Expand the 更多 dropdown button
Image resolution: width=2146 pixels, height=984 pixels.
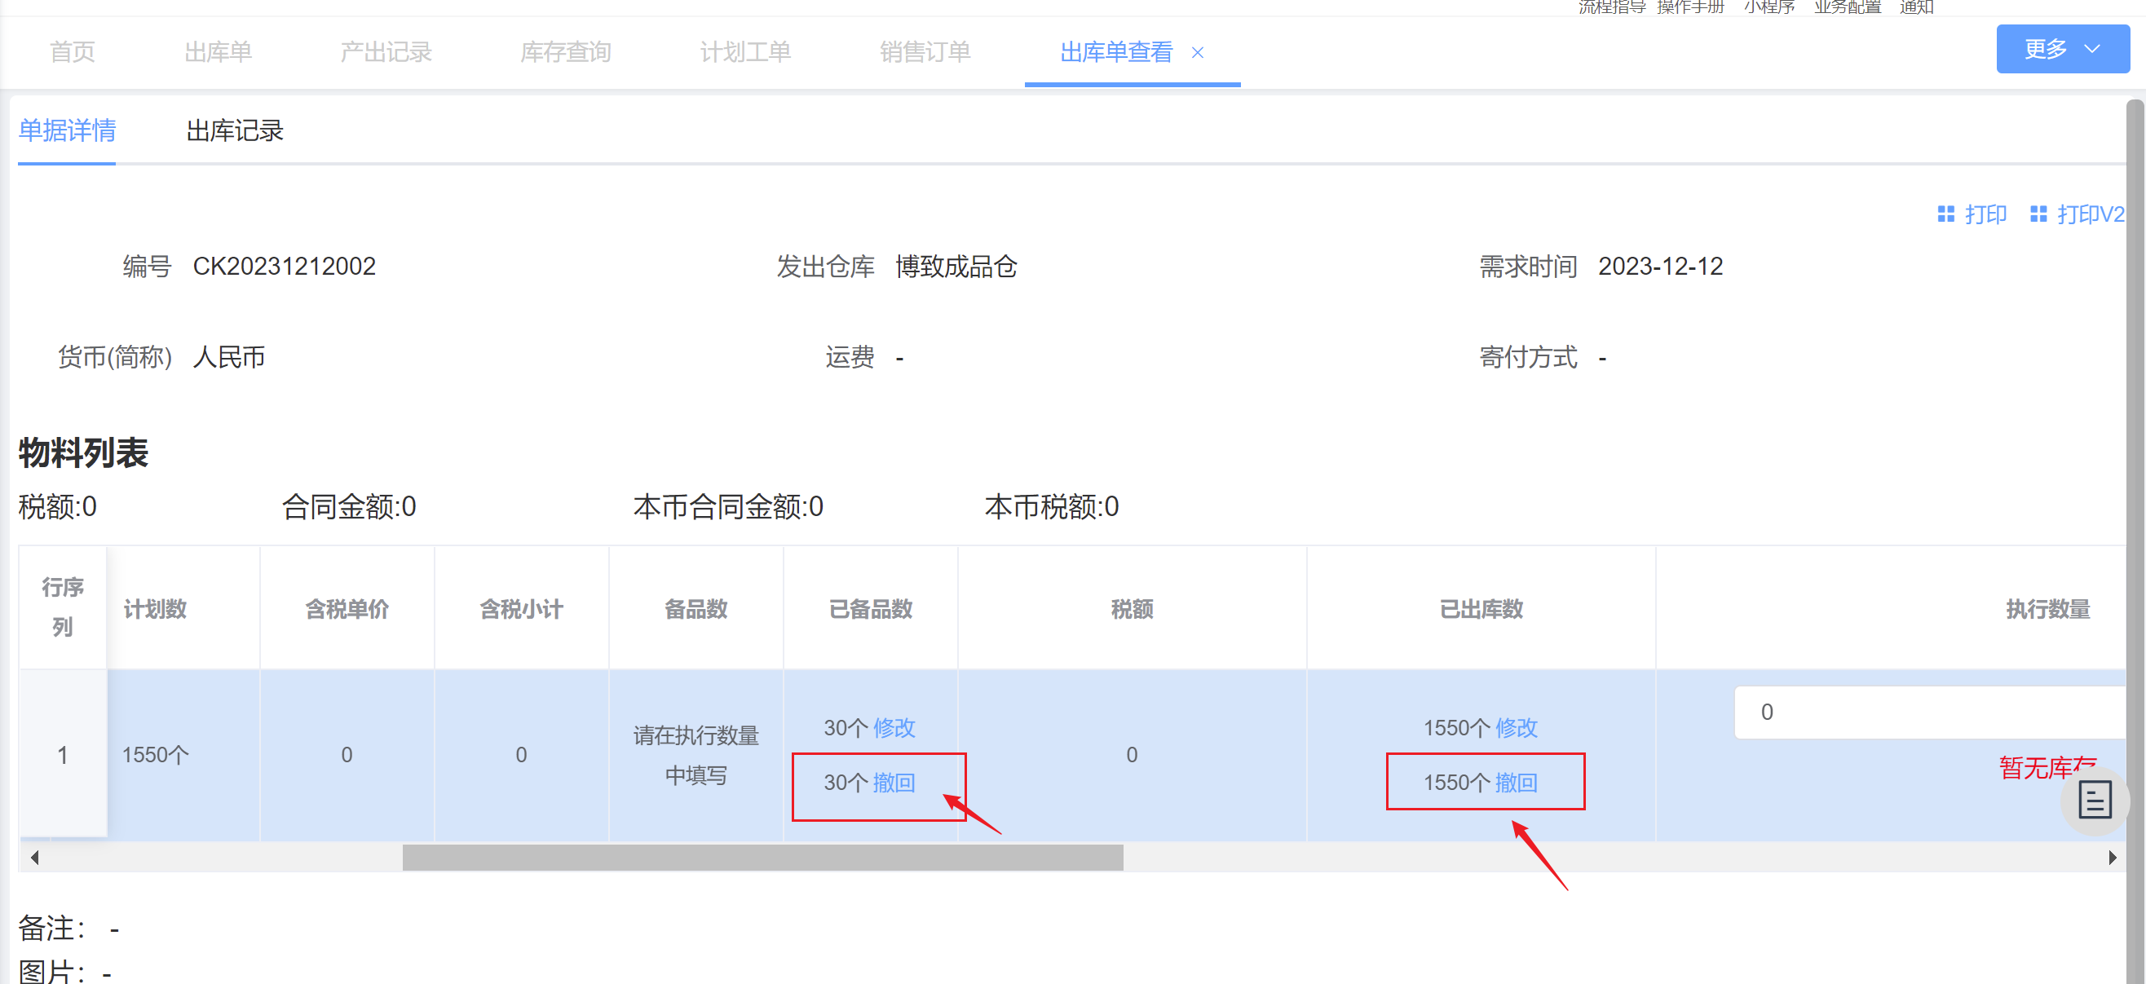tap(2062, 49)
